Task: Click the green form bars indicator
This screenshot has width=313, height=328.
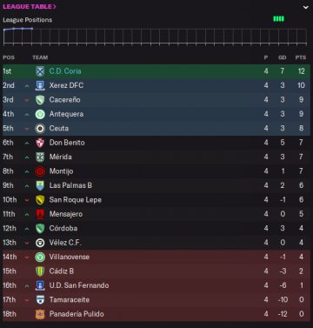Action: (x=279, y=19)
